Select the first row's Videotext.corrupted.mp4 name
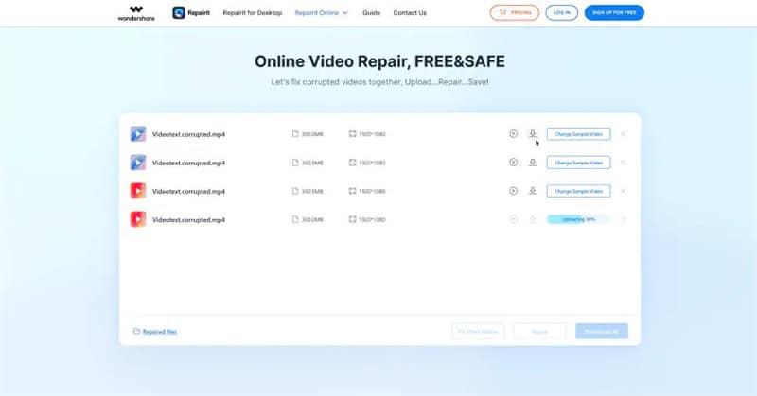Screen dimensions: 757x396 tap(188, 134)
